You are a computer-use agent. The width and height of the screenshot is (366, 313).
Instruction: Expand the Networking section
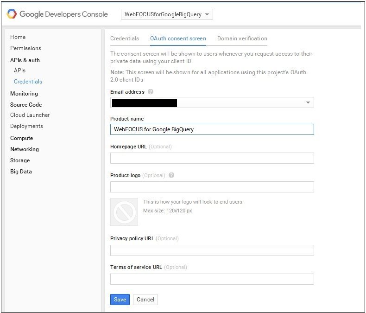25,149
